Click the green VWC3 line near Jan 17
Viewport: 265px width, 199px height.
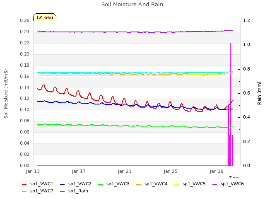coord(79,125)
